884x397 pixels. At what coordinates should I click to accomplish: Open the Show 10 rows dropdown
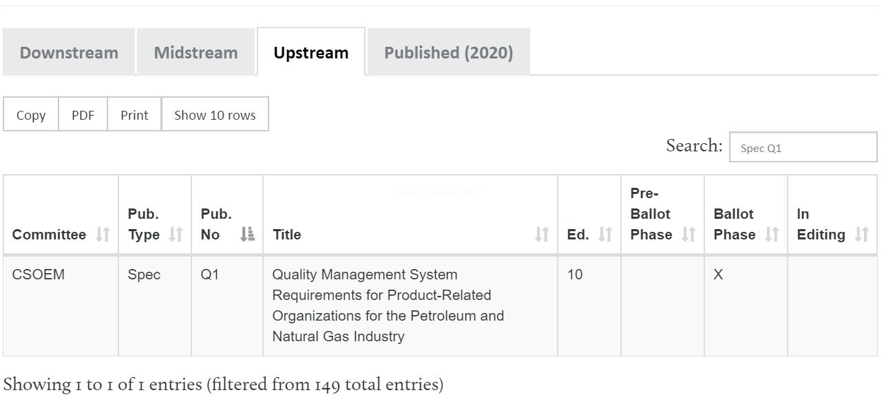(x=215, y=114)
